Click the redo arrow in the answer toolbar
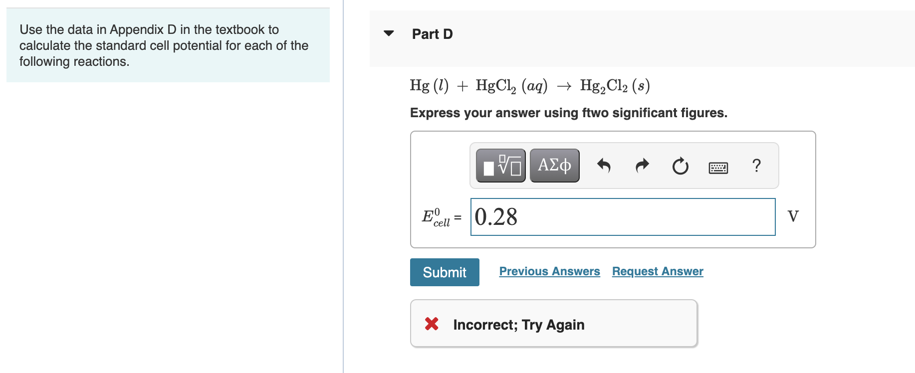 [641, 166]
